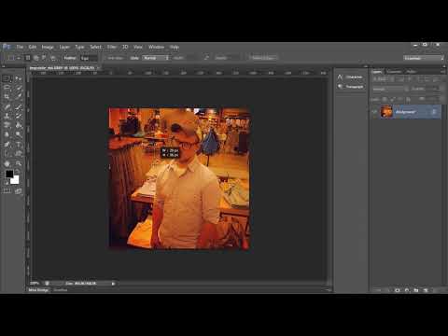Screen dimensions: 448x336
Task: Open the layer filter Kind dropdown
Action: click(x=380, y=79)
